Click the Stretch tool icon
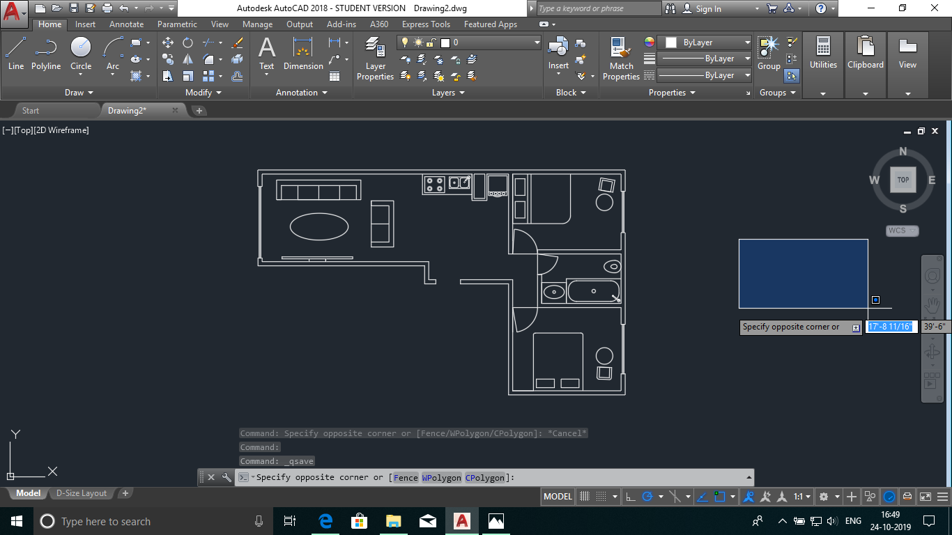This screenshot has height=535, width=952. (168, 76)
